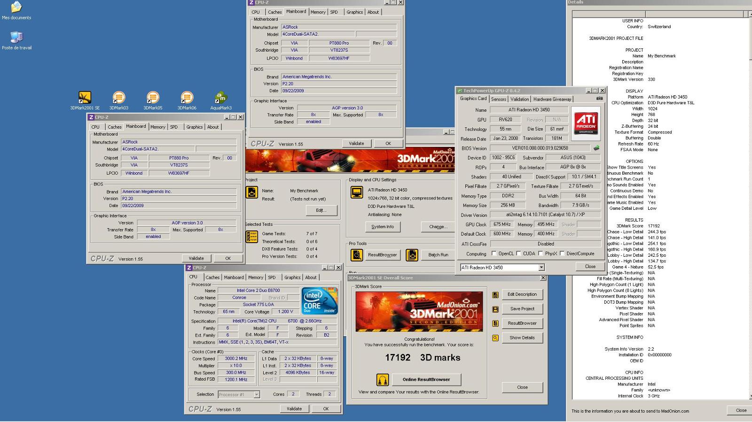This screenshot has height=422, width=752.
Task: Click the ResultBrowser button in score dialog
Action: [522, 323]
